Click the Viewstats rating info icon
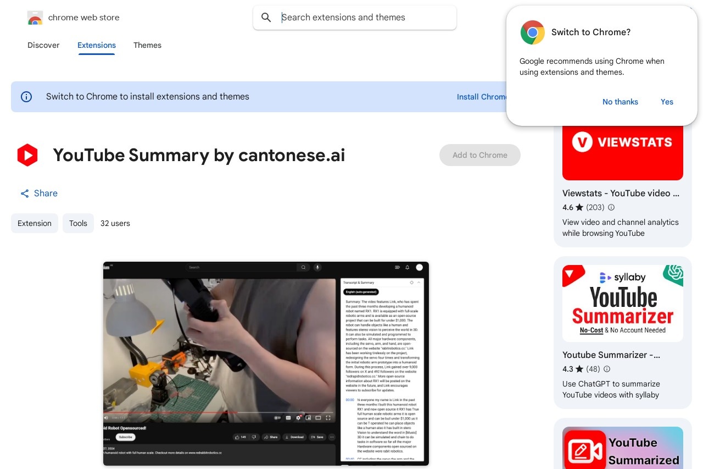The image size is (703, 469). click(x=611, y=208)
